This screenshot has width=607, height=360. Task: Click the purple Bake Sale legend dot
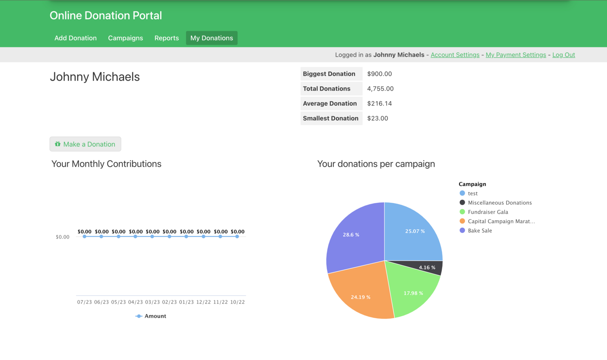pyautogui.click(x=463, y=230)
